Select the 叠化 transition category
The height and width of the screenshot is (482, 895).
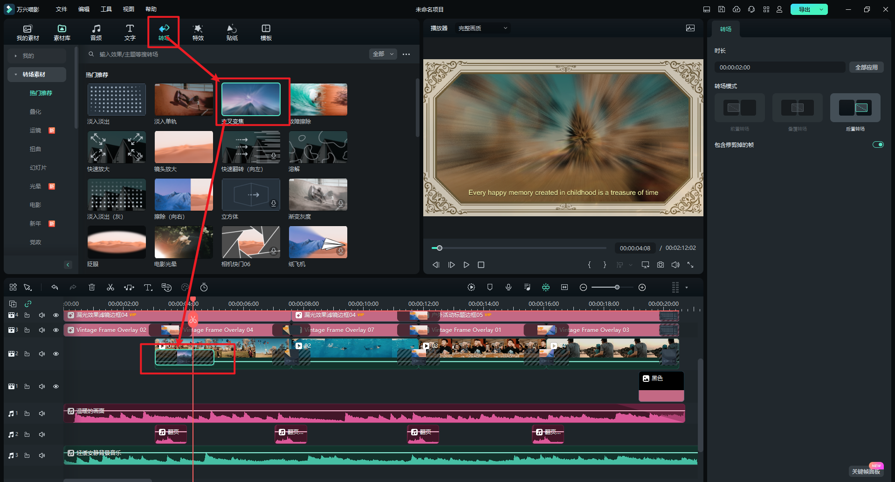[35, 112]
